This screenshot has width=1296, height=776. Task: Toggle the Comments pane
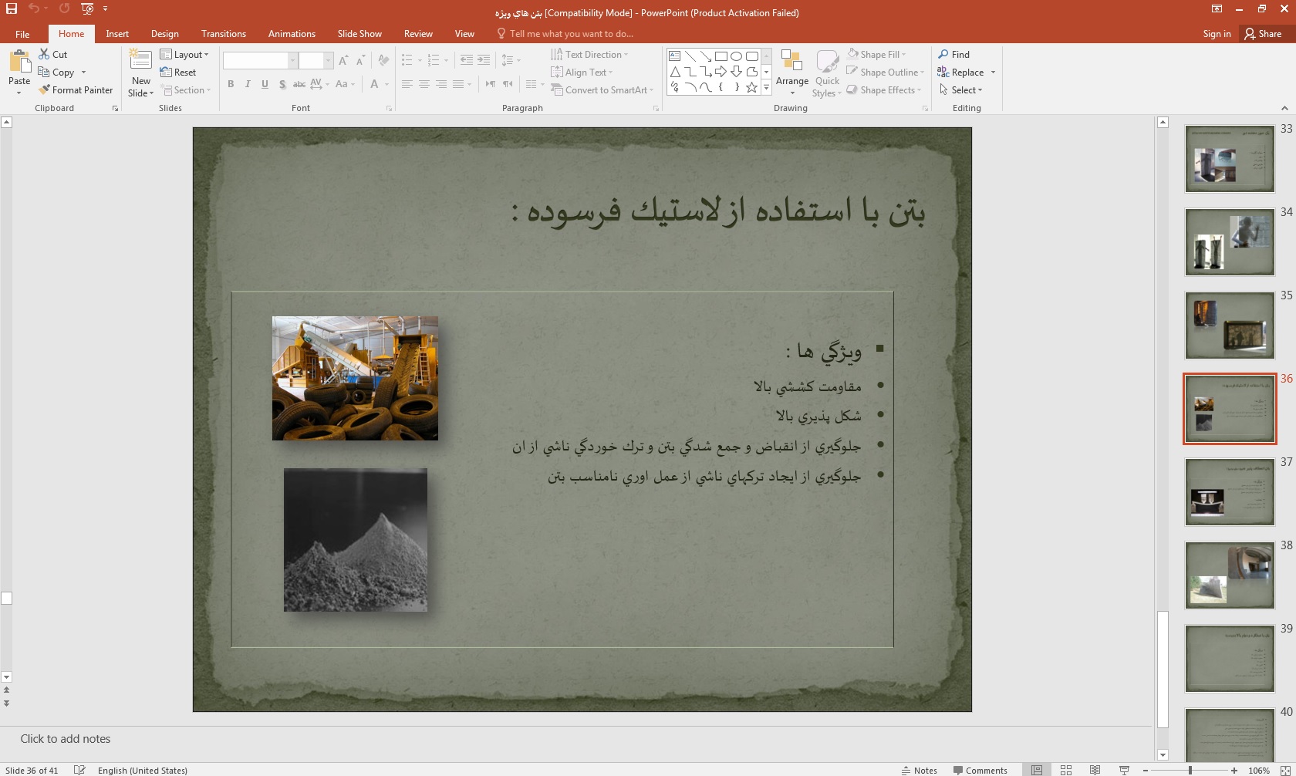point(980,770)
